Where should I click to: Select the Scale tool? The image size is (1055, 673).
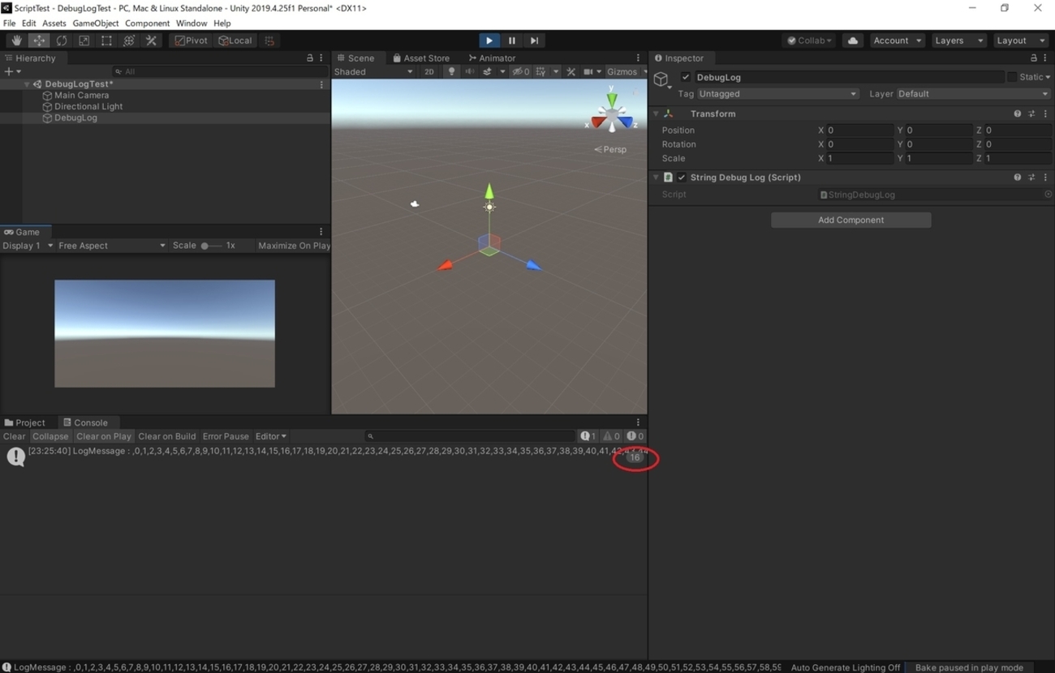click(x=84, y=40)
